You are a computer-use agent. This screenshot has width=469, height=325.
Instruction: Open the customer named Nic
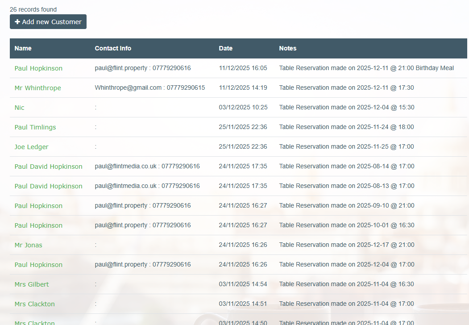tap(19, 108)
